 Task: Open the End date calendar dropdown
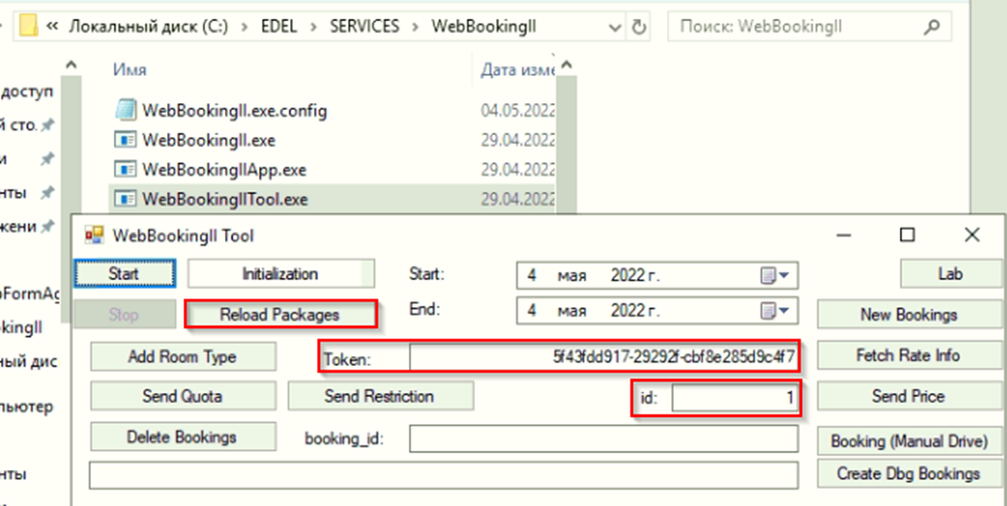tap(775, 312)
